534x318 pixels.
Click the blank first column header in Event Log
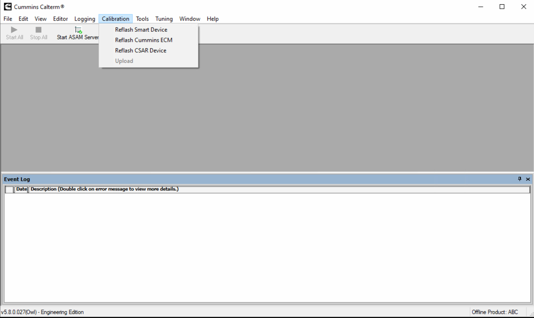pyautogui.click(x=9, y=189)
